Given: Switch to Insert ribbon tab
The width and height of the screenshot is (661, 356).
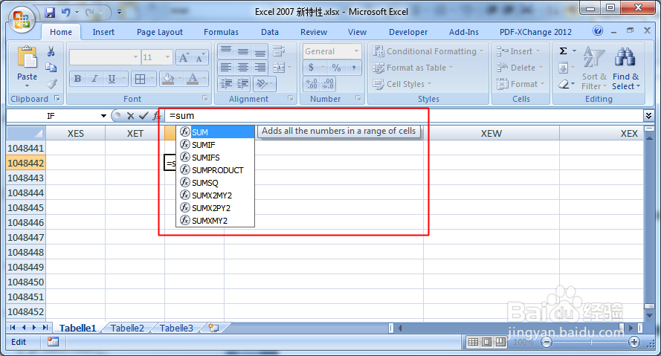Looking at the screenshot, I should point(103,32).
